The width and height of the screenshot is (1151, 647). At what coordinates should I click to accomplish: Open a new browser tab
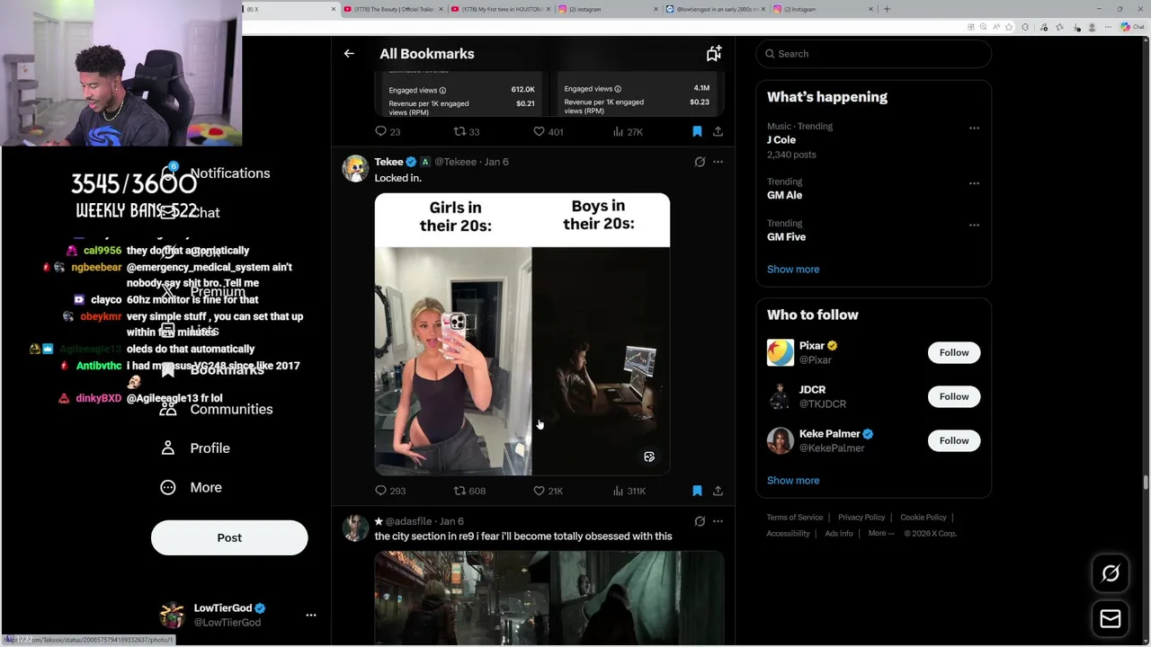click(887, 9)
